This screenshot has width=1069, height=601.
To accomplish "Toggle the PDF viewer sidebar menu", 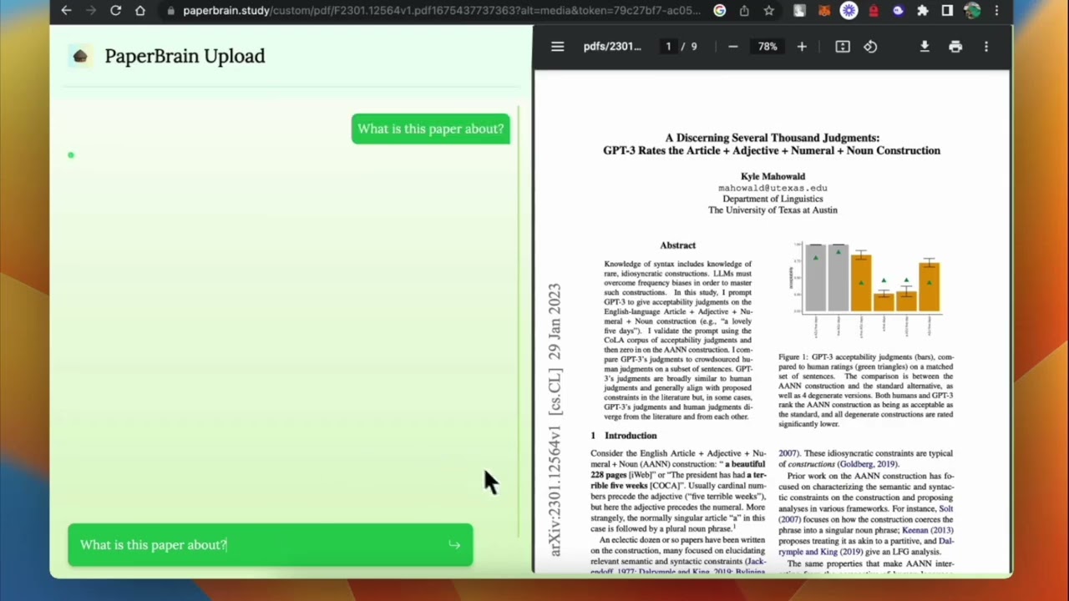I will [558, 47].
